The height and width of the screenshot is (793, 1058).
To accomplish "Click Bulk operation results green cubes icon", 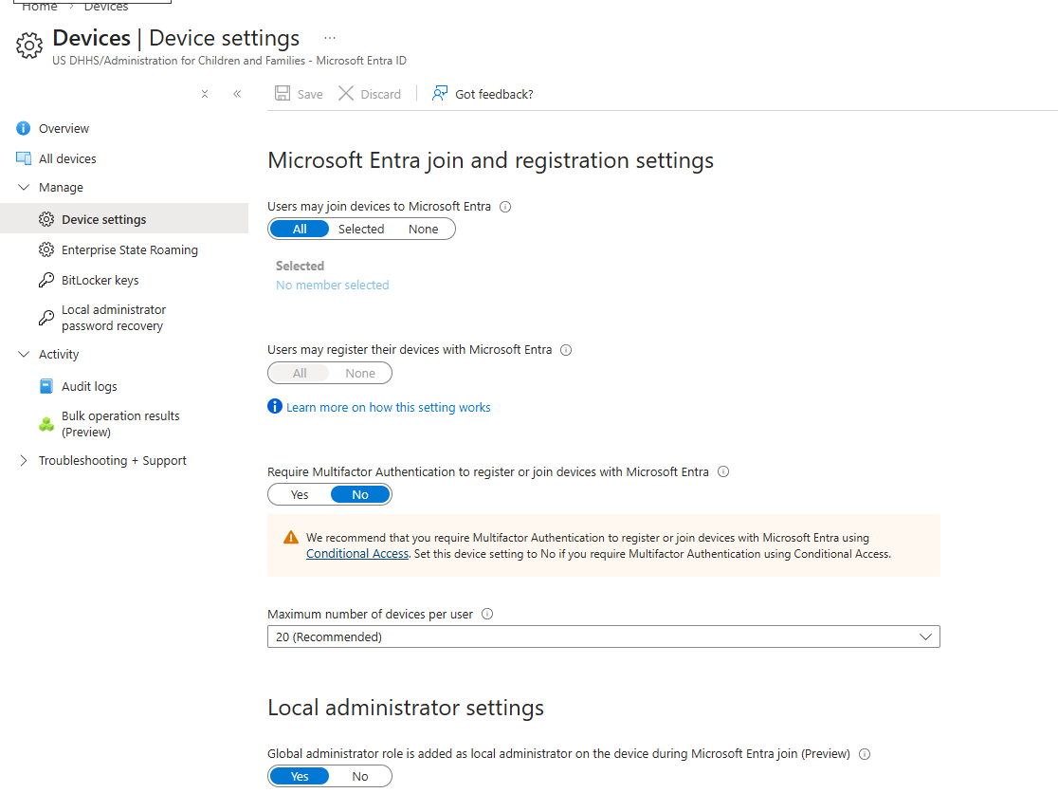I will pos(46,424).
